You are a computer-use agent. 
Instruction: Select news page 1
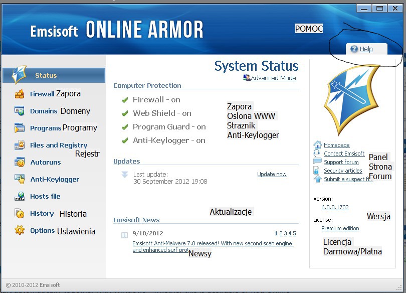click(x=276, y=233)
